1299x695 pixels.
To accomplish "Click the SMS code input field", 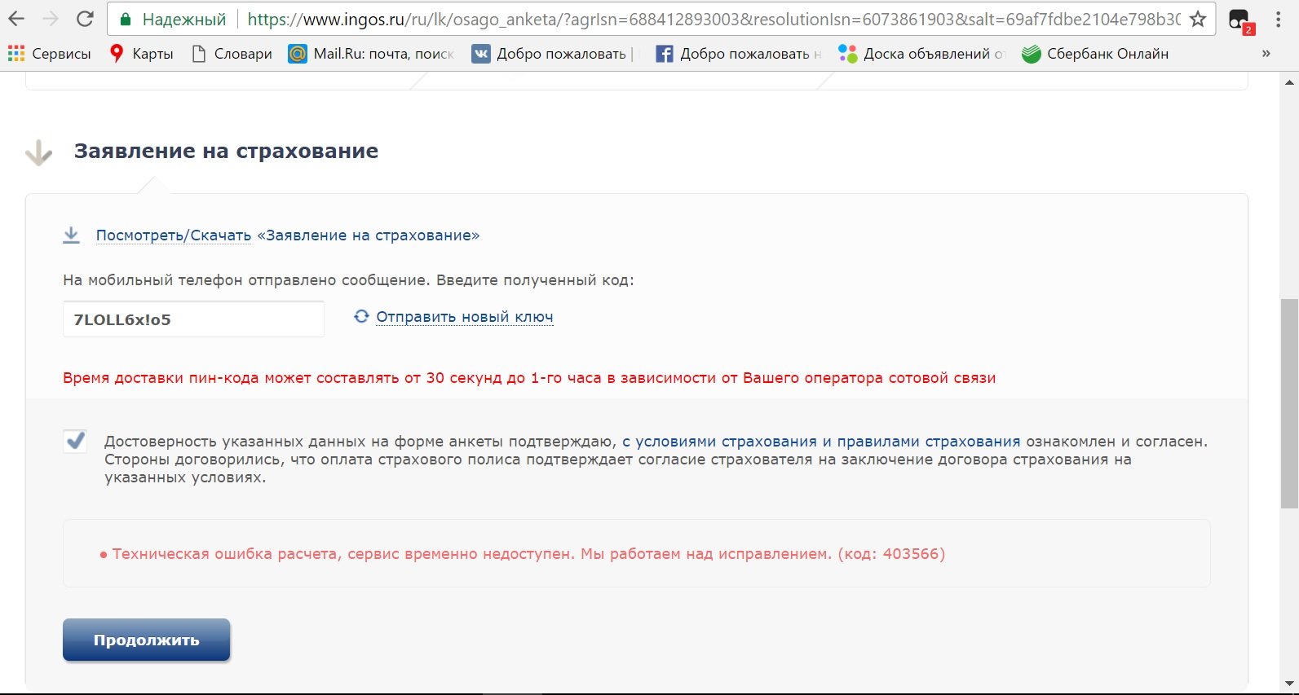I will (193, 319).
